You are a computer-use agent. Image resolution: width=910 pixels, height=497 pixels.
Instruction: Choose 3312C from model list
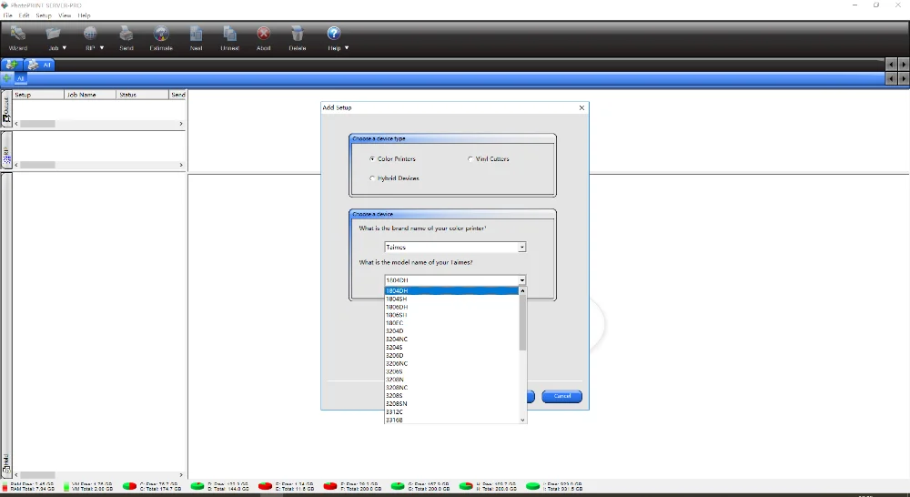point(451,411)
